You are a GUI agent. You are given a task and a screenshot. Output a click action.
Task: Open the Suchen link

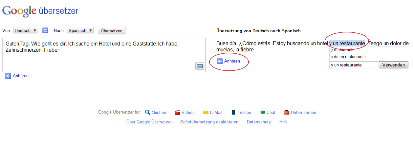[x=159, y=112]
